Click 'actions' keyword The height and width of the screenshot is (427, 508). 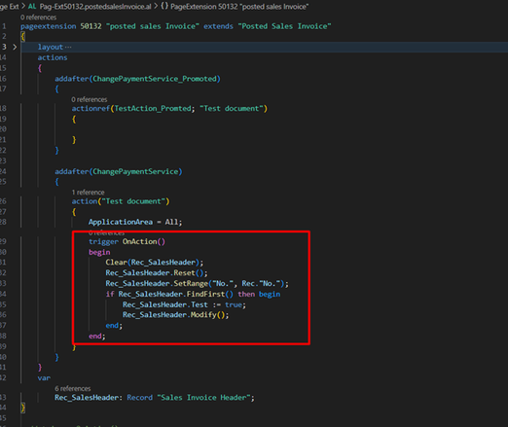tap(53, 57)
